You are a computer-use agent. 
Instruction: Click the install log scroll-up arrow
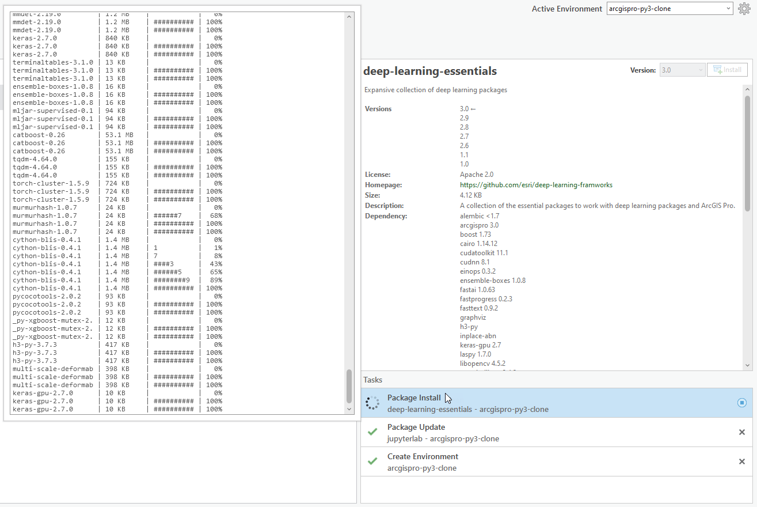tap(349, 17)
